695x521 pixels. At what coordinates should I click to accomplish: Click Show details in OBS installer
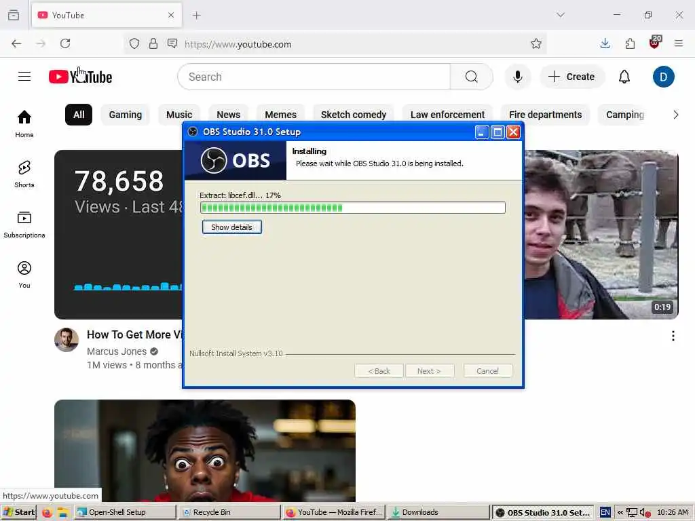pos(232,227)
